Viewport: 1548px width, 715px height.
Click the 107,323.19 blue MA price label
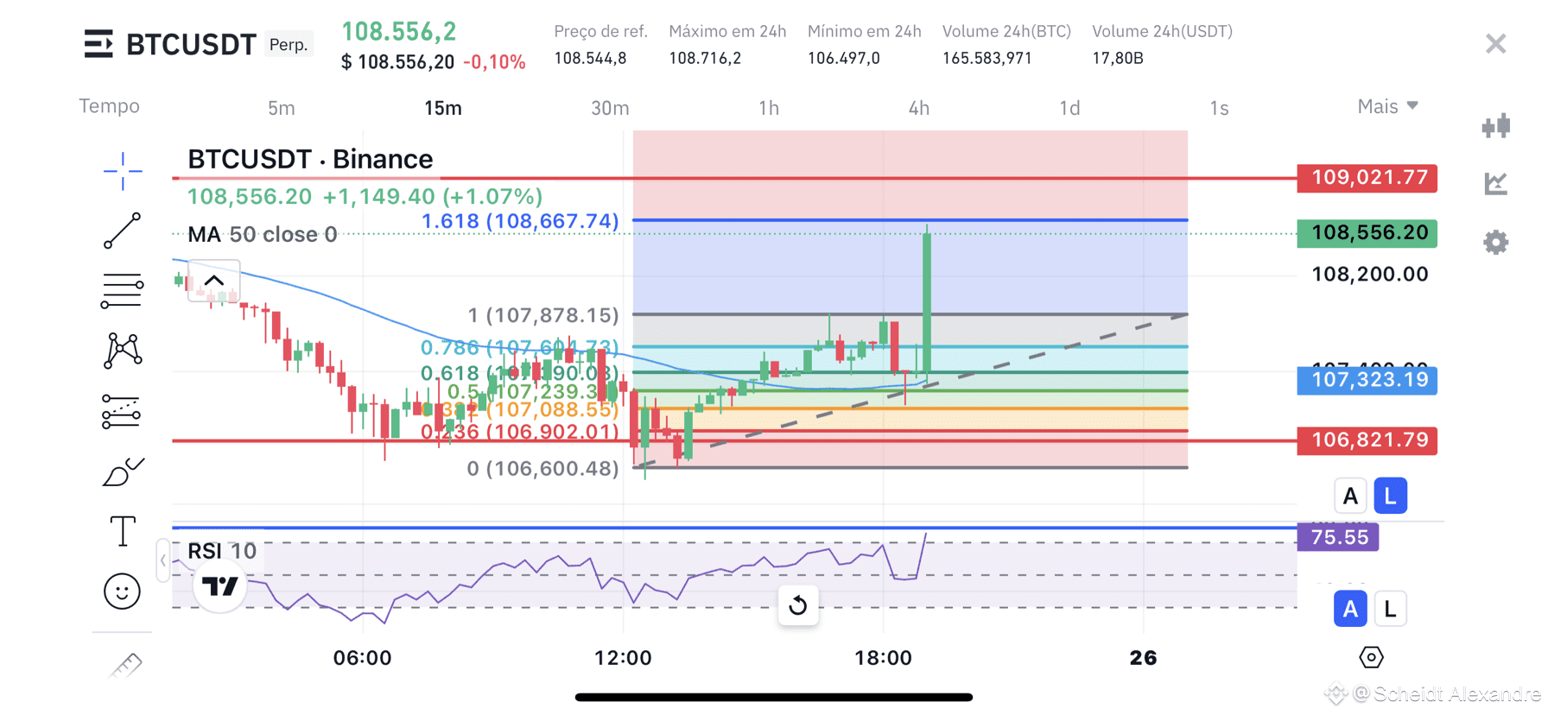tap(1367, 380)
